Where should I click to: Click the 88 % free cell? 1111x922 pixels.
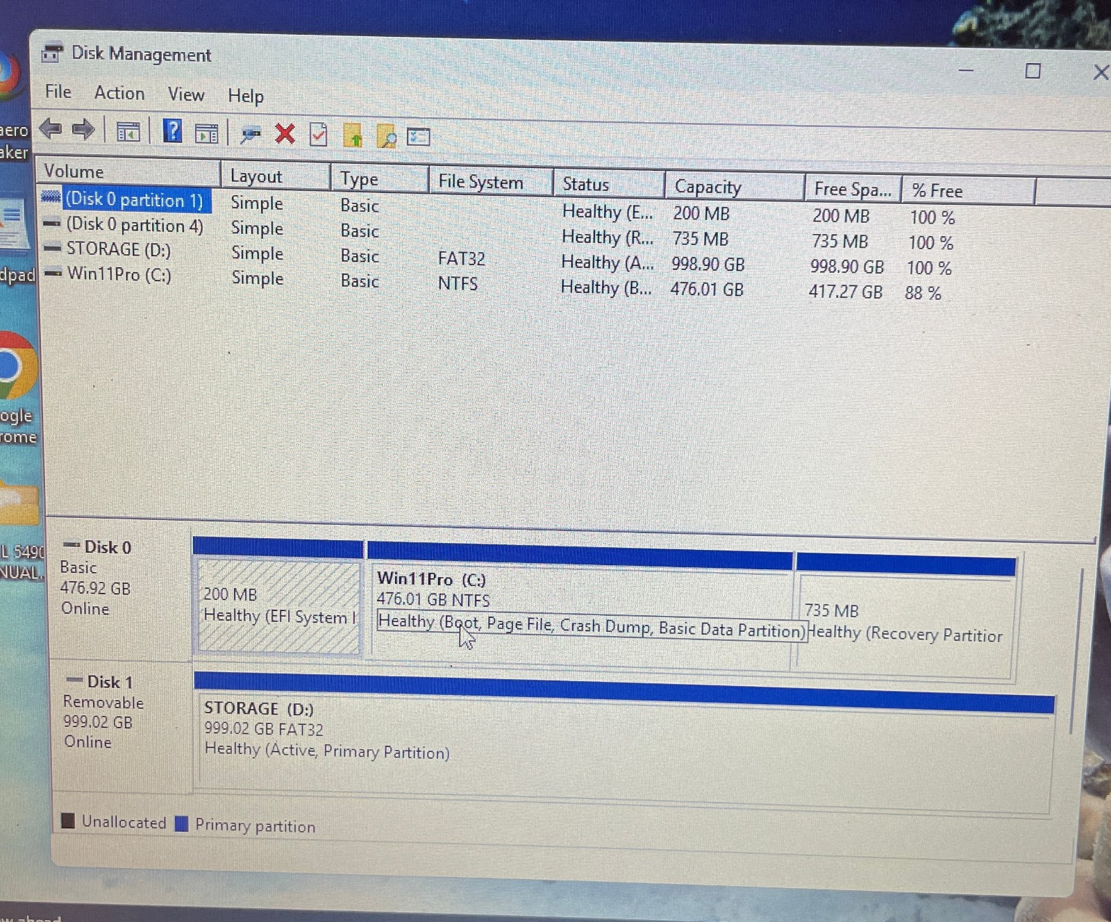[923, 293]
